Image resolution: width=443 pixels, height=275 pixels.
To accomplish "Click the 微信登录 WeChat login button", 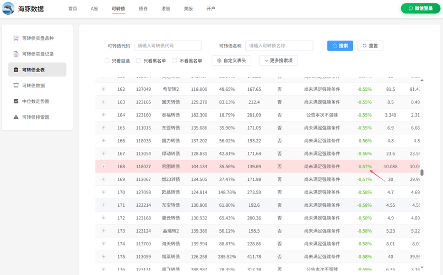I will click(x=420, y=9).
